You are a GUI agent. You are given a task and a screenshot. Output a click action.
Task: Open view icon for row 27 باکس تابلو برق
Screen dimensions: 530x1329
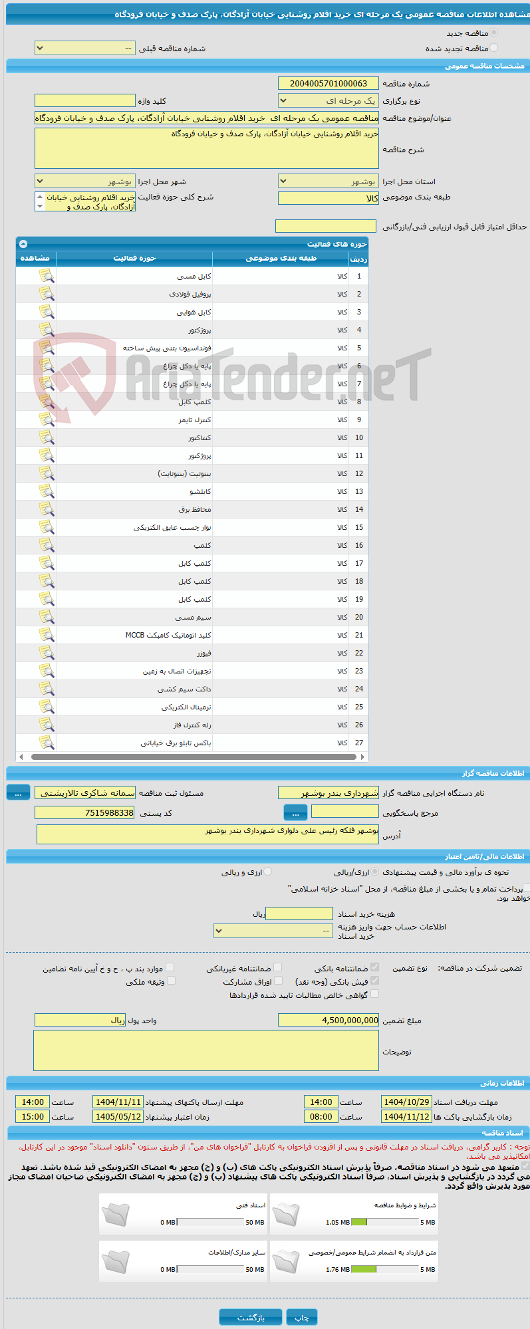pyautogui.click(x=47, y=743)
